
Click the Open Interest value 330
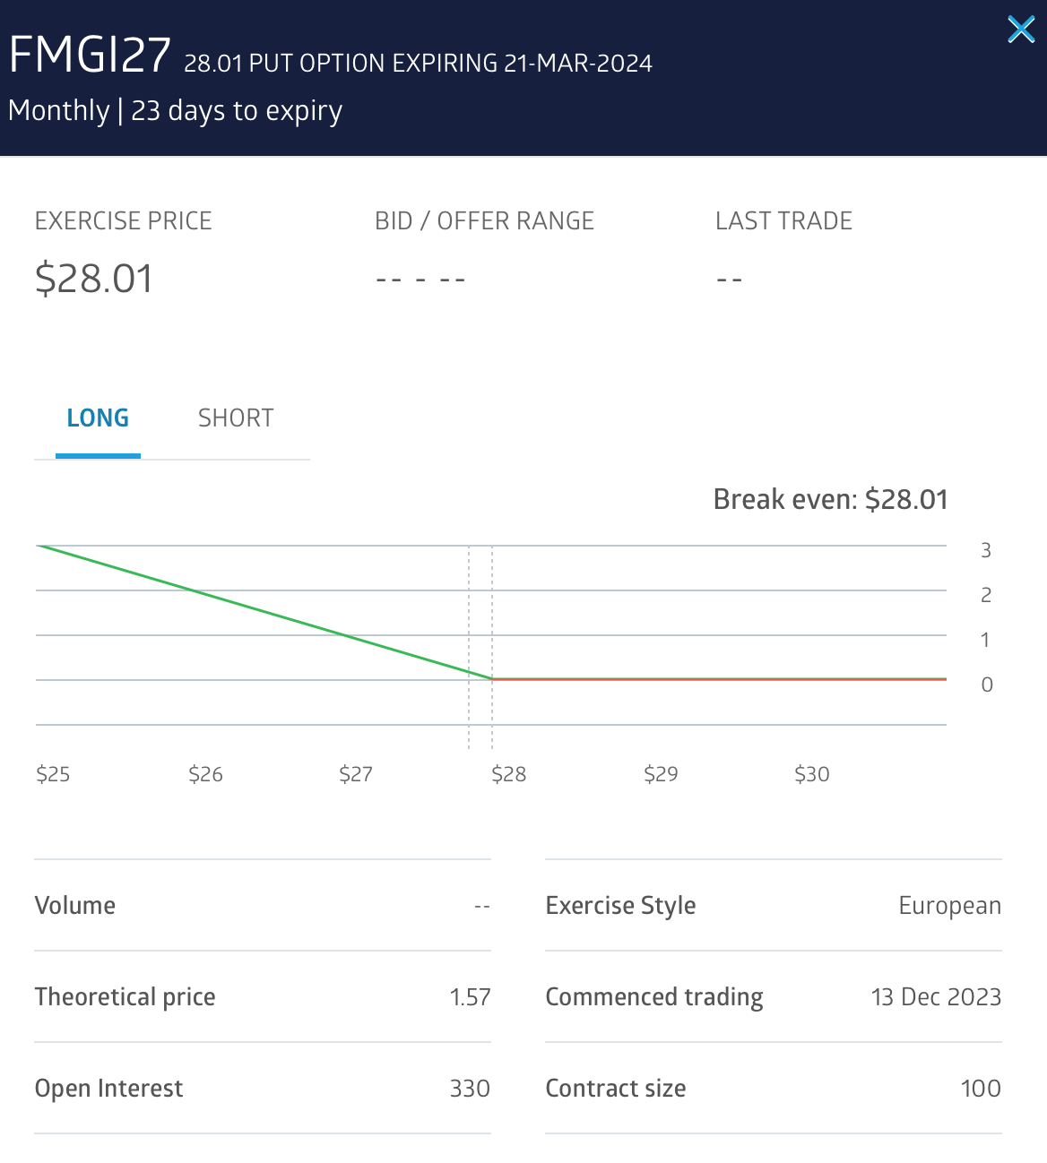click(470, 1089)
